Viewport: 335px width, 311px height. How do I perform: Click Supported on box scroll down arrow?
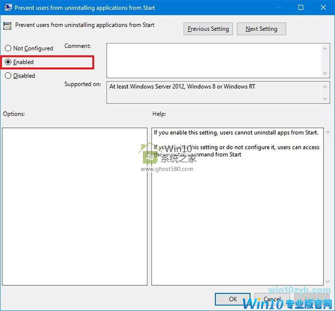click(x=325, y=99)
